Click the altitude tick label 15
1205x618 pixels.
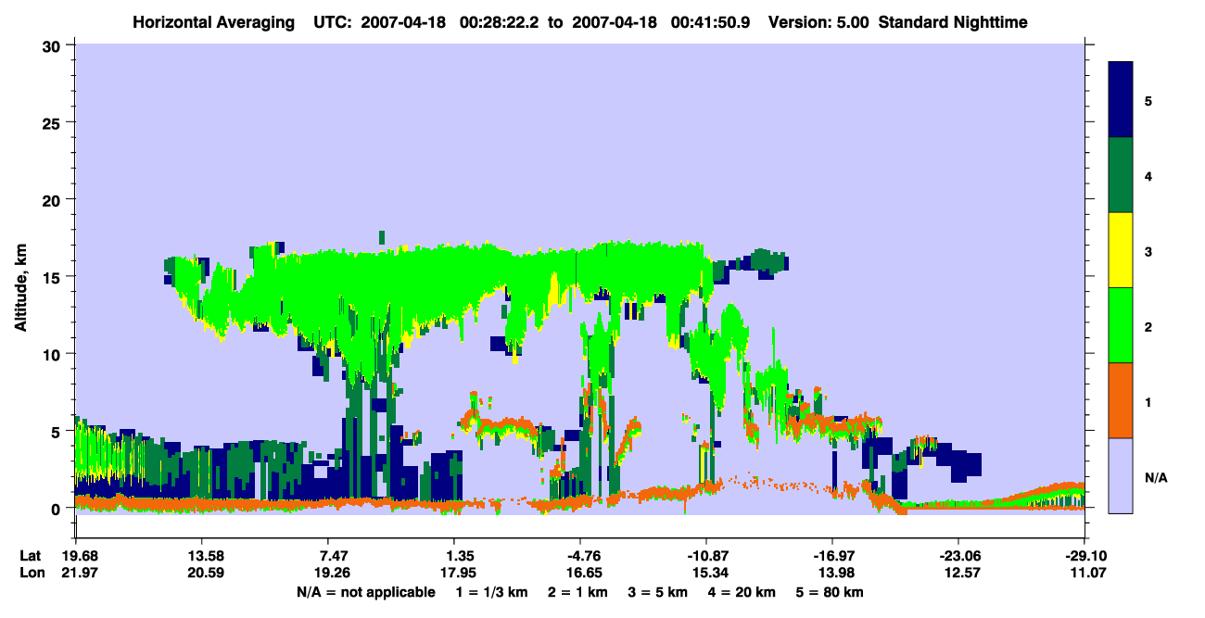(54, 277)
